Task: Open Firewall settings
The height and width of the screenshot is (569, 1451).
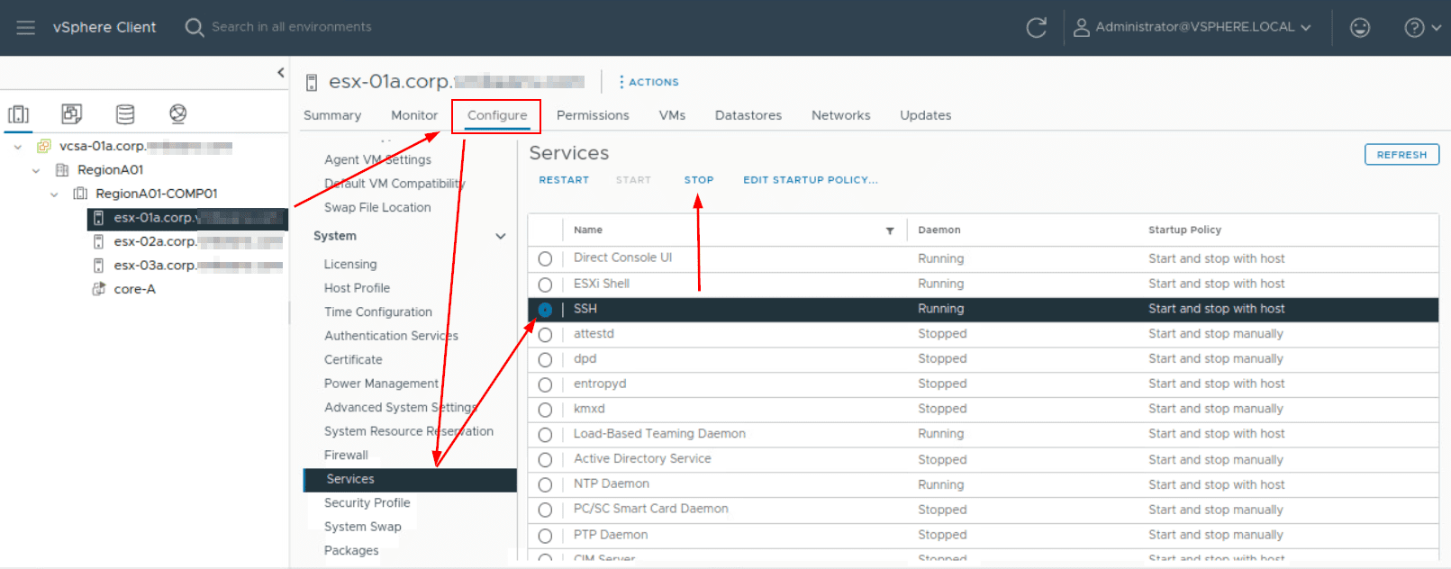Action: tap(347, 456)
